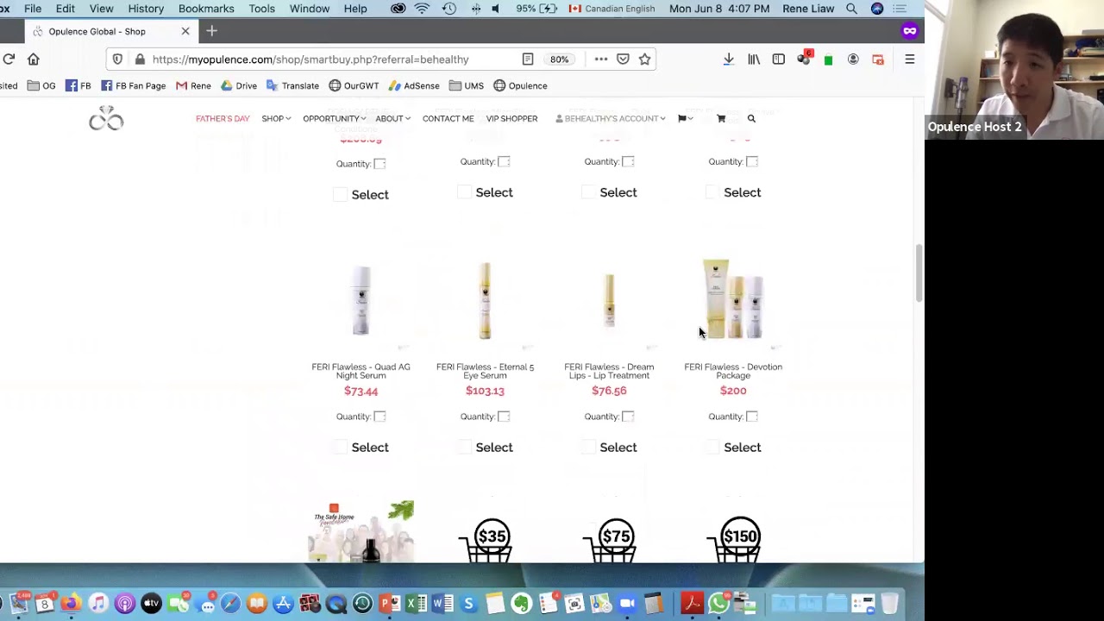The image size is (1104, 621).
Task: Close the Opulence Global - Shop tab
Action: point(185,31)
